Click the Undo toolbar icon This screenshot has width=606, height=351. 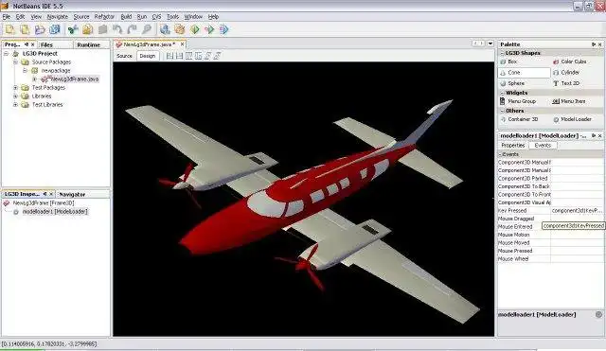point(117,29)
